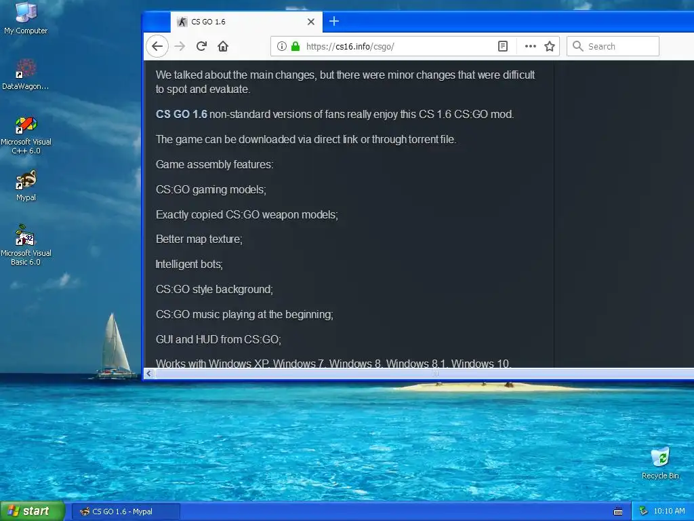The image size is (694, 521).
Task: Select Mypal browser desktop shortcut
Action: point(26,186)
